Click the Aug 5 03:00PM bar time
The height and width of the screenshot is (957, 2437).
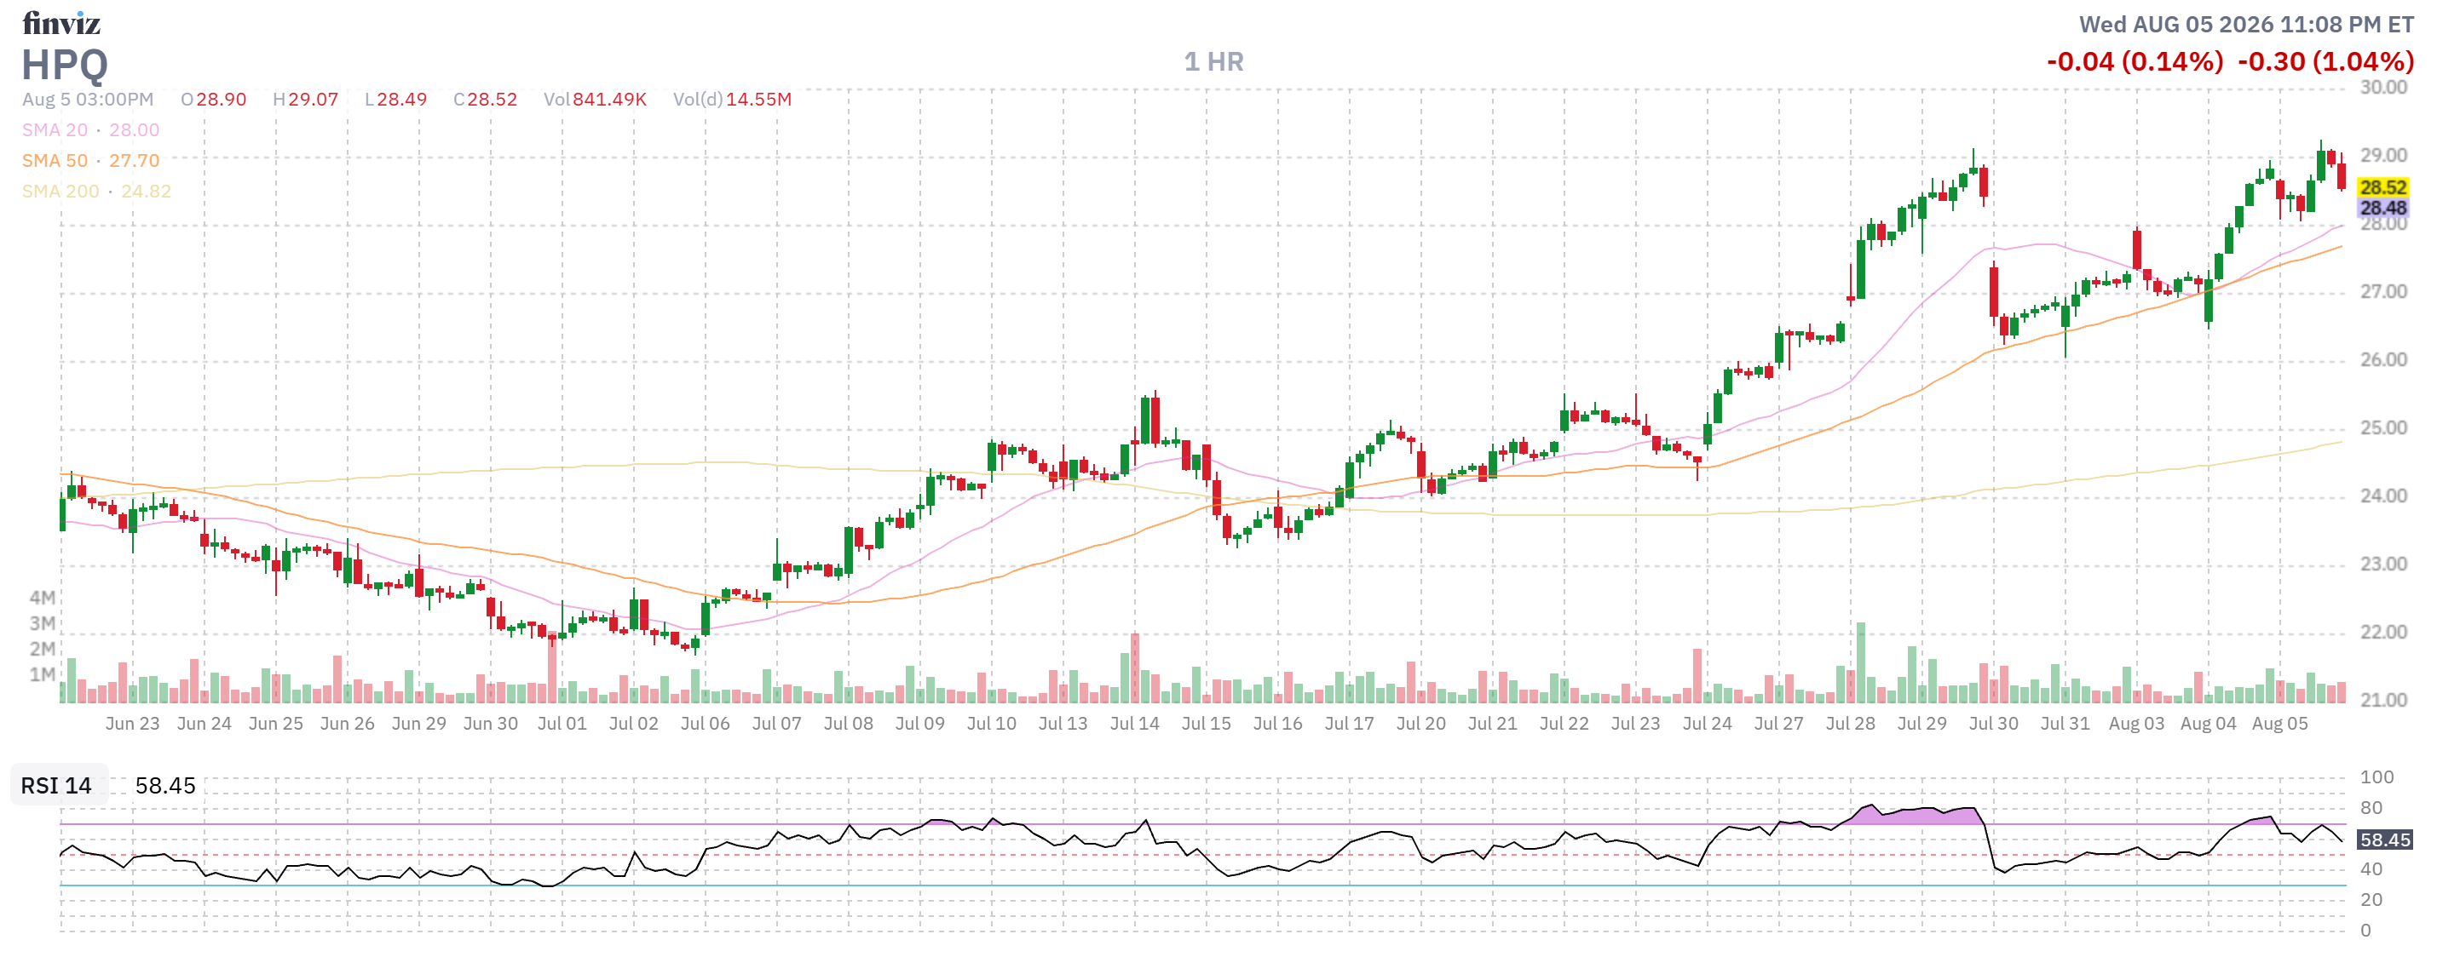tap(88, 100)
